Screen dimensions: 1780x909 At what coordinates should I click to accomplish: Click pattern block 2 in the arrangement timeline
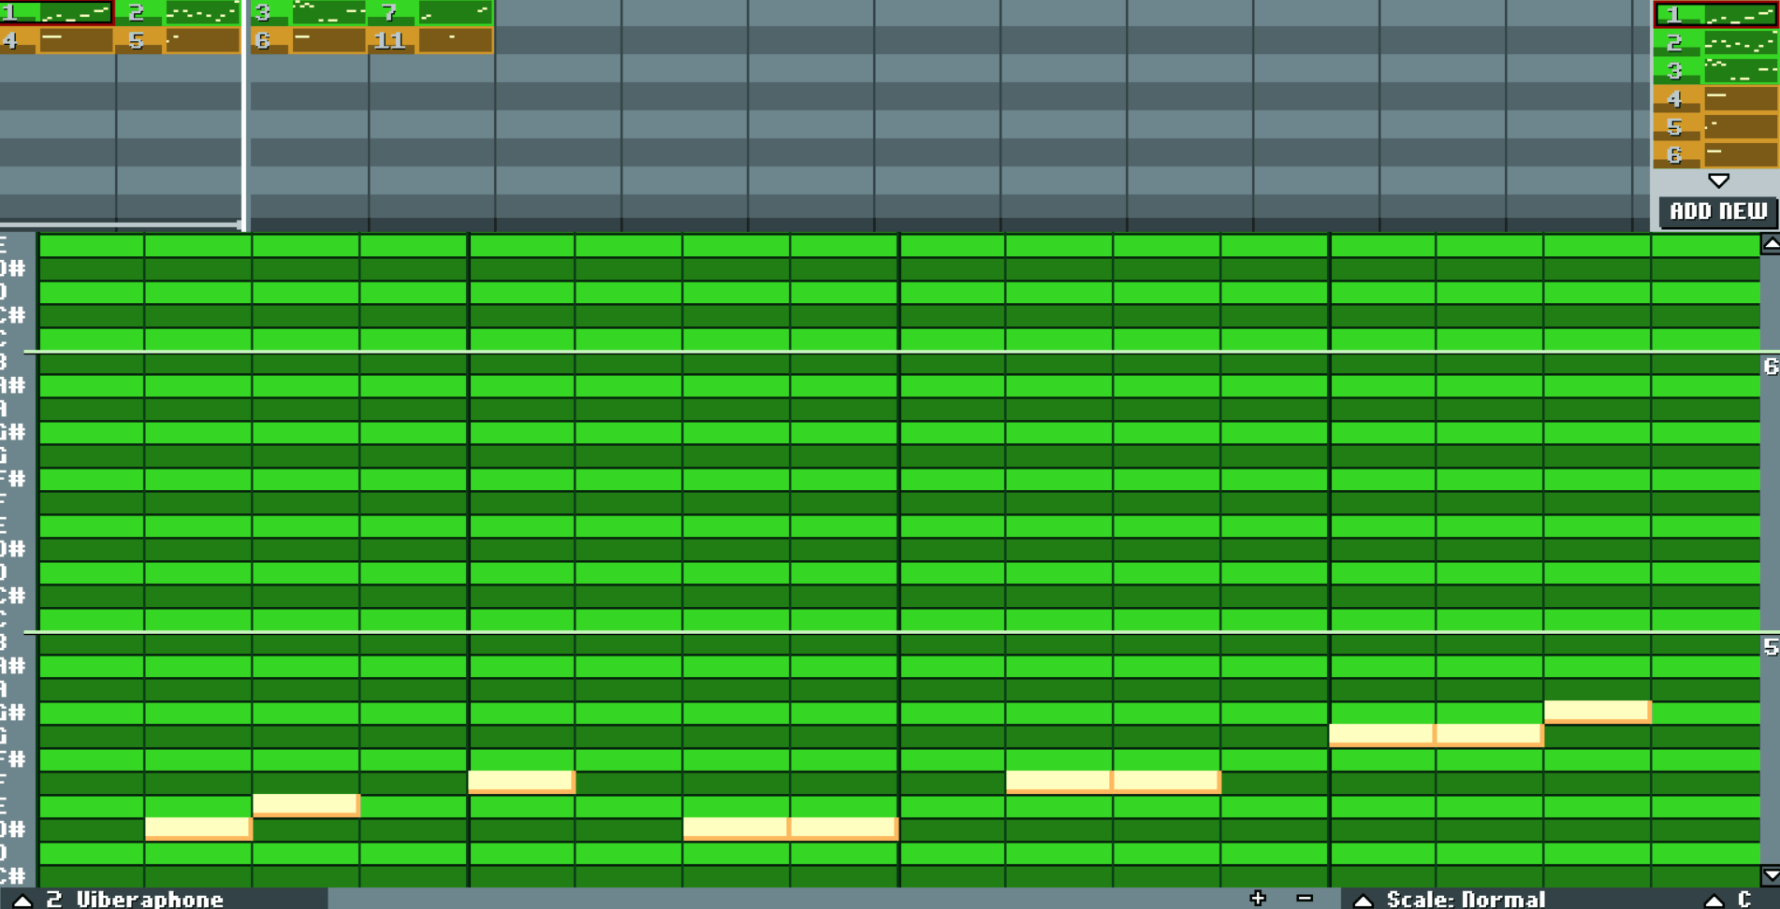(180, 12)
